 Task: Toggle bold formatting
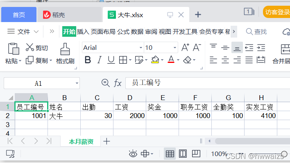[x=88, y=60]
